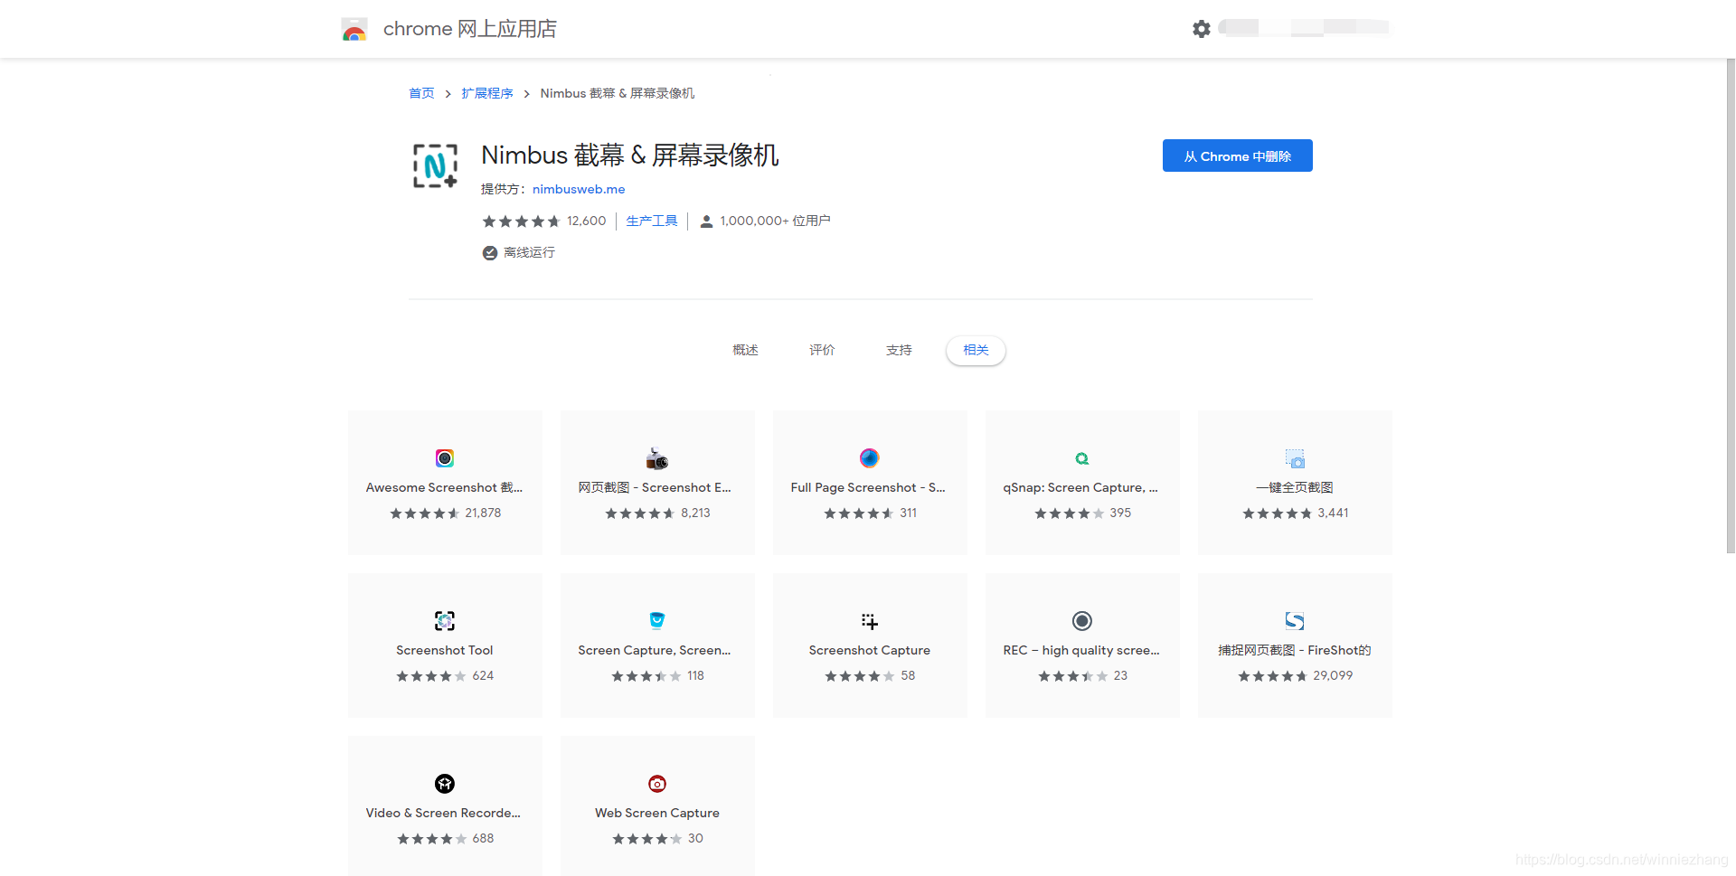Click the Video & Screen Recorder icon
Viewport: 1736px width, 876px height.
pyautogui.click(x=445, y=784)
